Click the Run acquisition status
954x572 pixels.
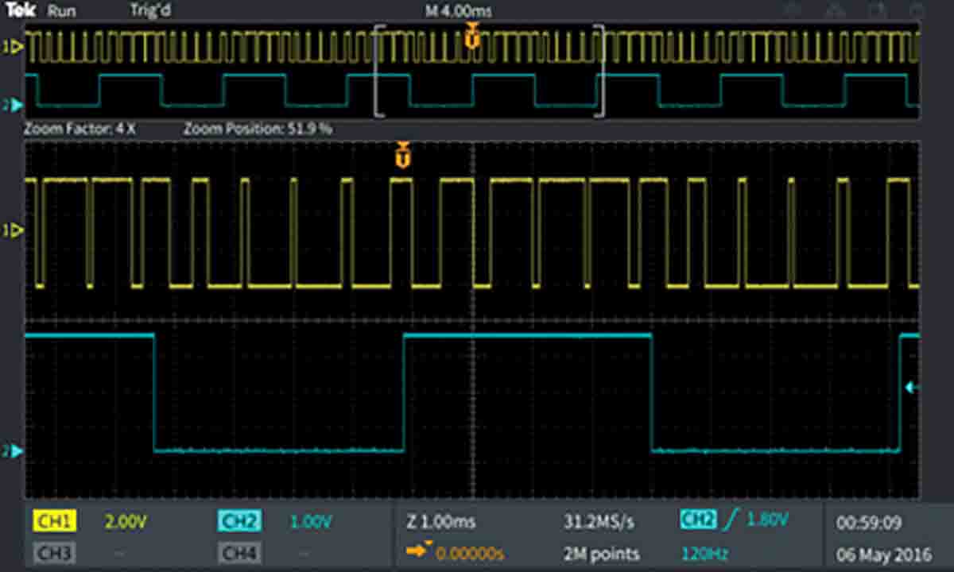click(x=62, y=11)
